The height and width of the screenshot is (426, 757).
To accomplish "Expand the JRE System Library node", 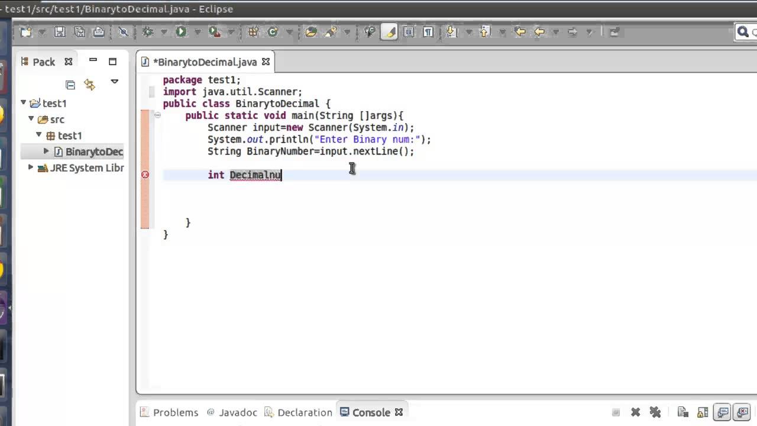I will [x=31, y=167].
